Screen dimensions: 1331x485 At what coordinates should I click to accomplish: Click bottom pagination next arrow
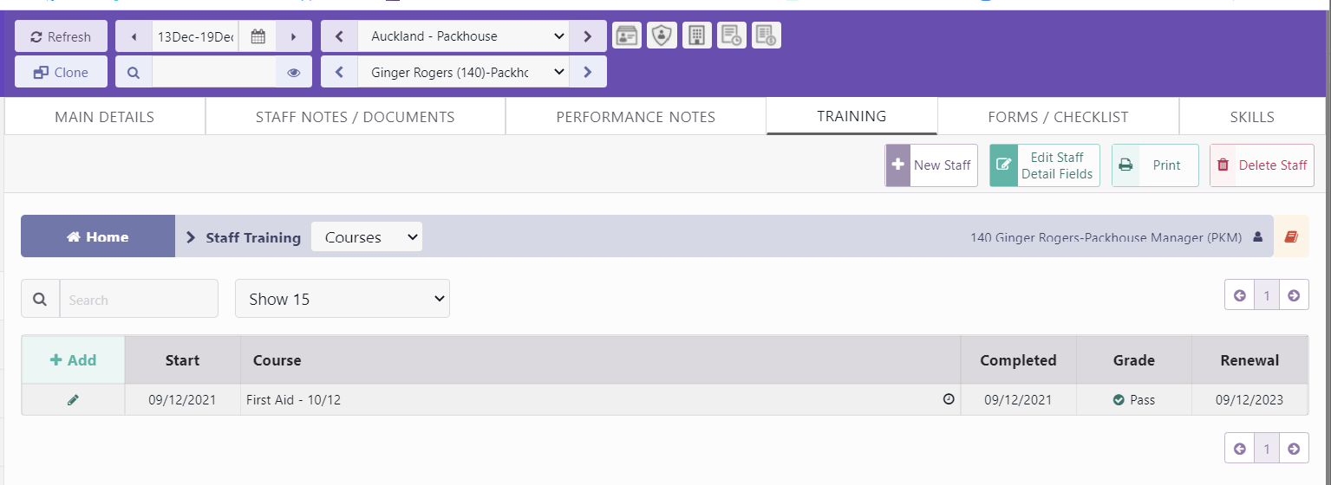1294,449
